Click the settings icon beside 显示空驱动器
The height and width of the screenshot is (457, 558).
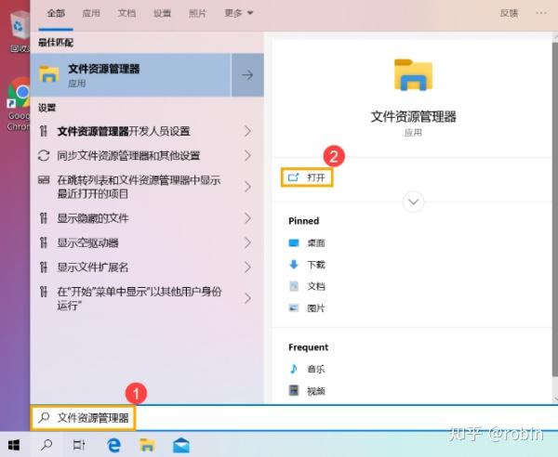[44, 243]
